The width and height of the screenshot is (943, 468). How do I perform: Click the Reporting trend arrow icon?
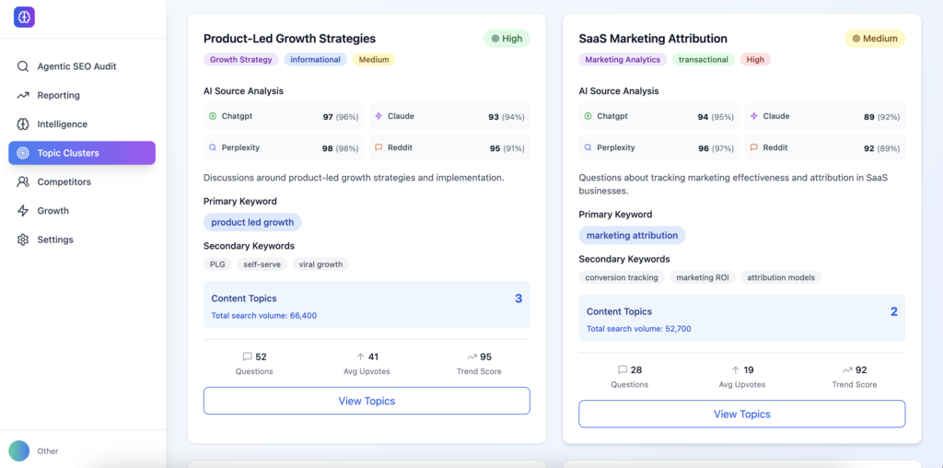[x=23, y=95]
